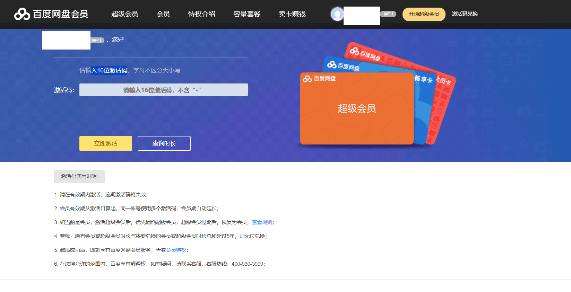Click the 字母不区分大小写 hint text
This screenshot has width=571, height=292.
coord(157,70)
